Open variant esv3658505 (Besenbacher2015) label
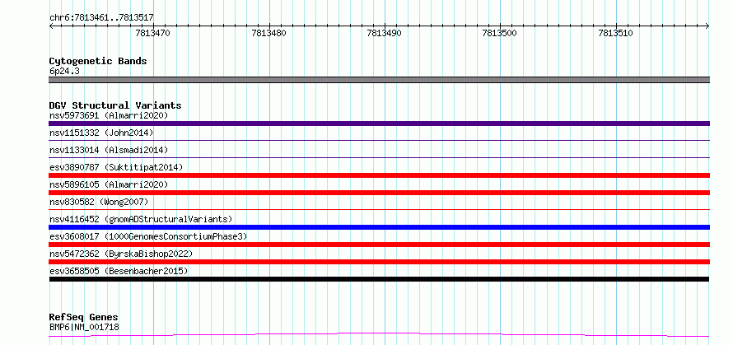 pos(119,271)
